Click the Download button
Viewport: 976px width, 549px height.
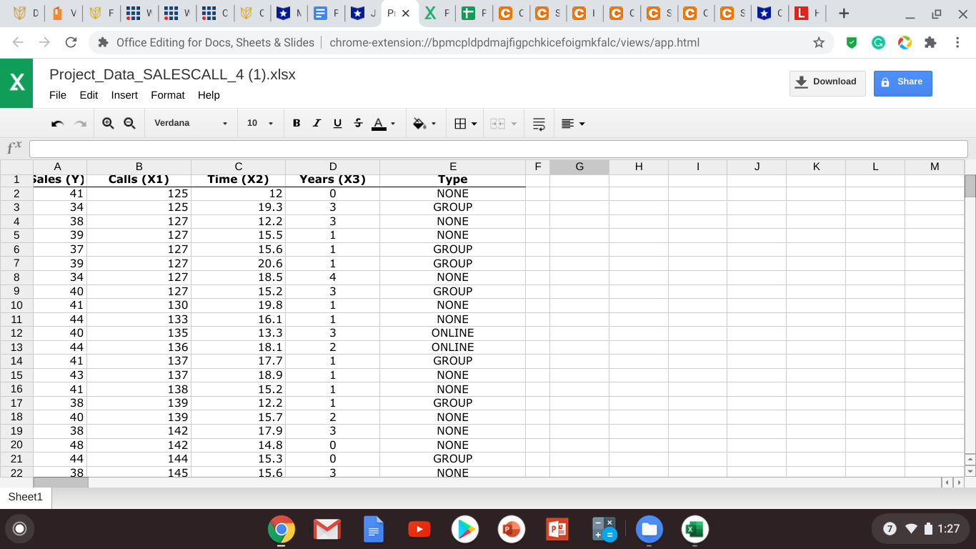pyautogui.click(x=827, y=82)
